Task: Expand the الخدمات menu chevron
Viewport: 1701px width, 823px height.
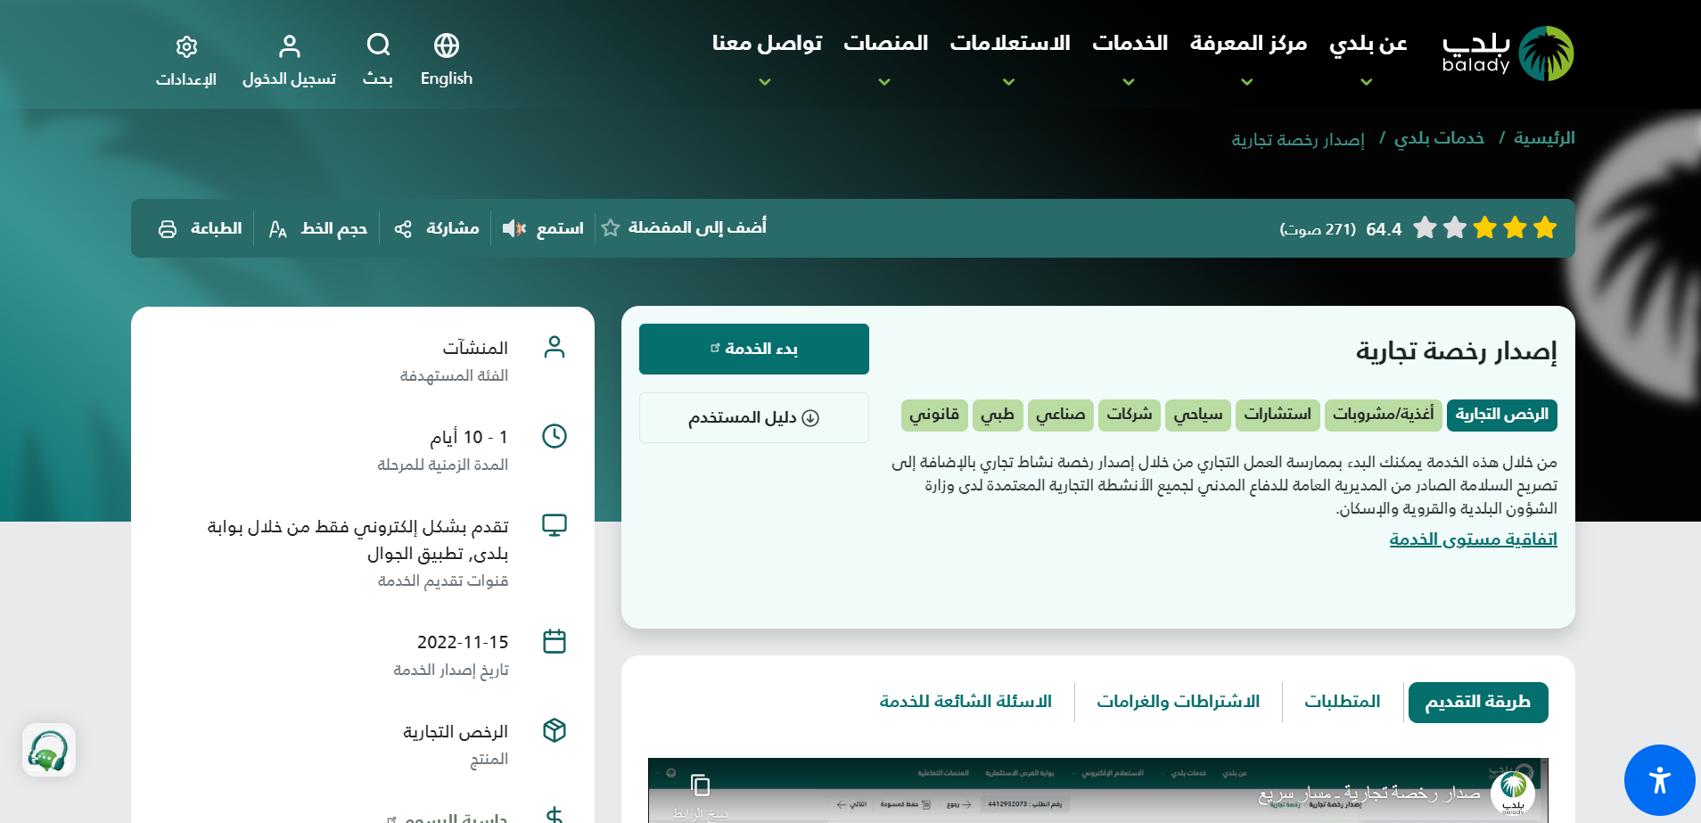Action: [1129, 80]
